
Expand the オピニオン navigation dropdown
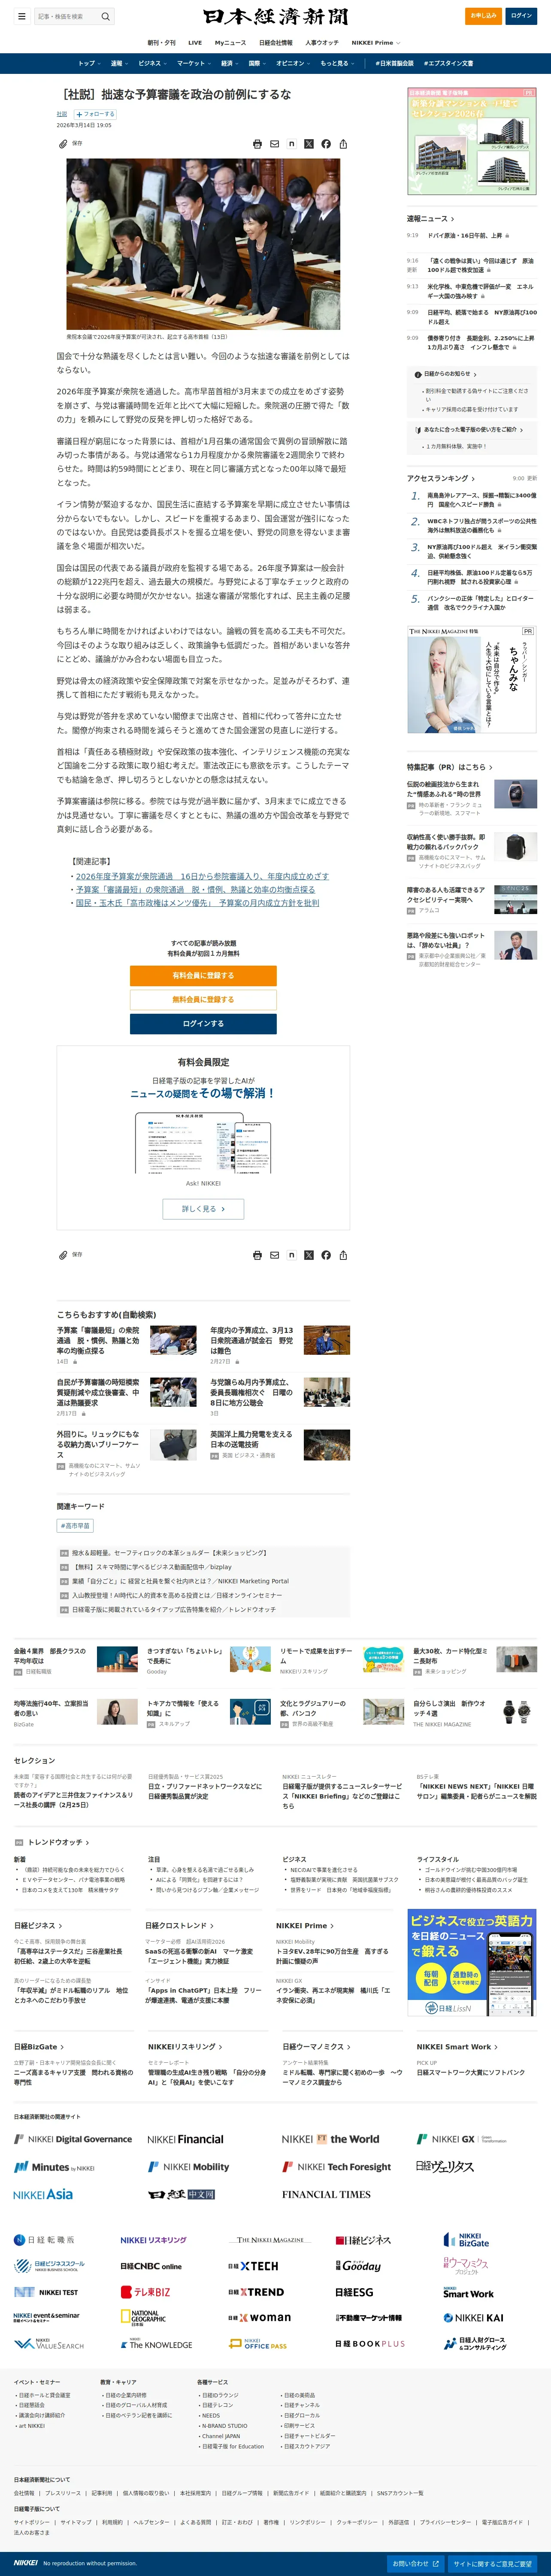pyautogui.click(x=293, y=63)
